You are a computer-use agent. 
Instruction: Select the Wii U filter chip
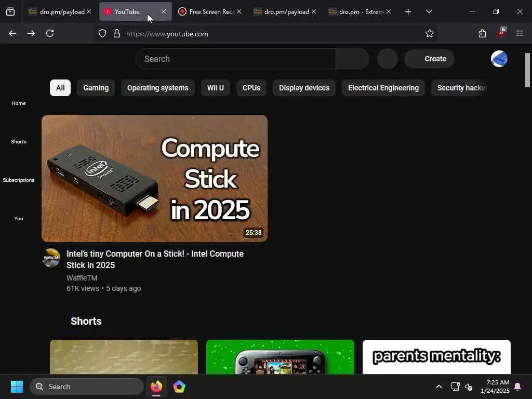pyautogui.click(x=216, y=88)
